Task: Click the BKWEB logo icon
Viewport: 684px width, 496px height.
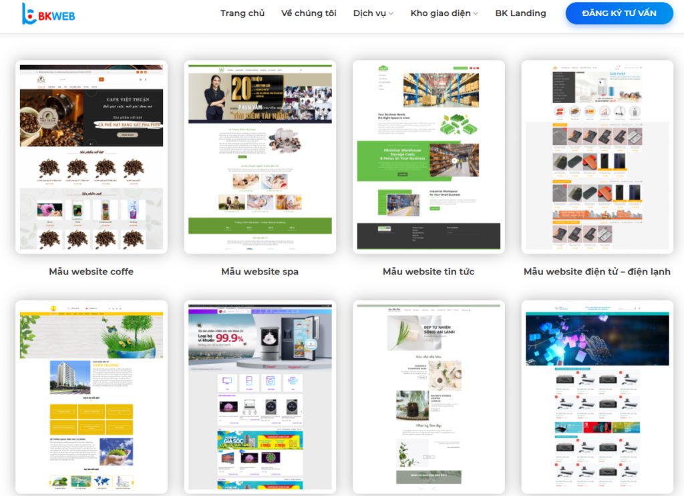Action: (x=29, y=13)
